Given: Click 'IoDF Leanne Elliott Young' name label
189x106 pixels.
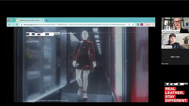Looking at the screenshot, I should pyautogui.click(x=171, y=31).
